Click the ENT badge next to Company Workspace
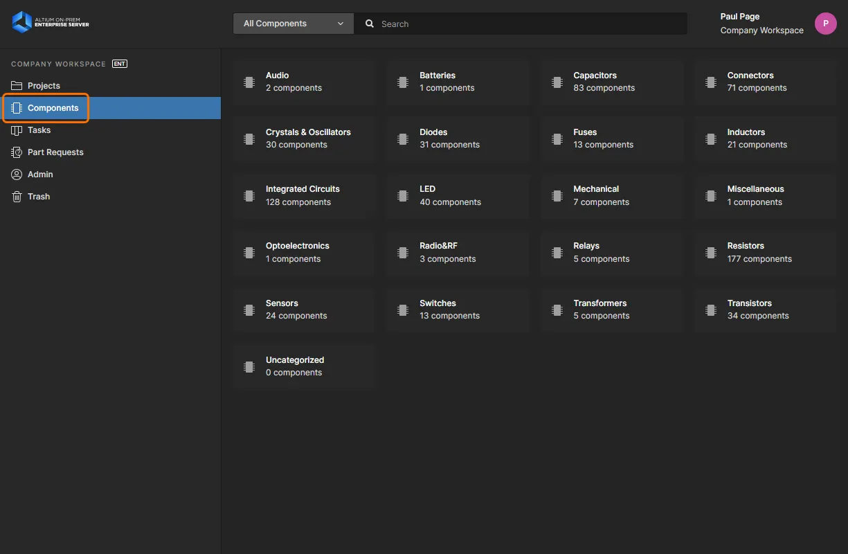Image resolution: width=848 pixels, height=554 pixels. 120,64
